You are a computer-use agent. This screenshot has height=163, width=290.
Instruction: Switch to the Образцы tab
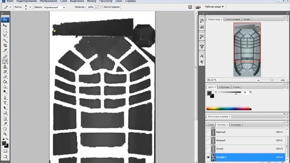point(224,86)
